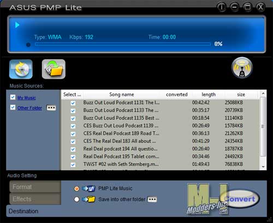273x223 pixels.
Task: Open the Destination settings tab
Action: tap(34, 211)
